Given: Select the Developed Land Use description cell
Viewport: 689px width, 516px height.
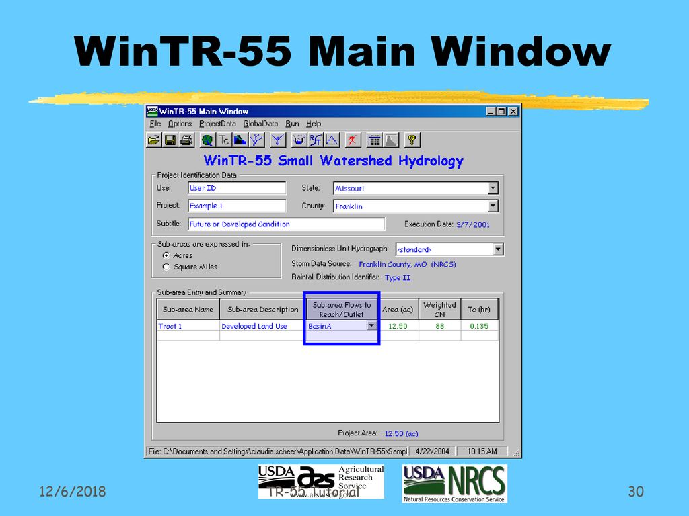Looking at the screenshot, I should (263, 326).
